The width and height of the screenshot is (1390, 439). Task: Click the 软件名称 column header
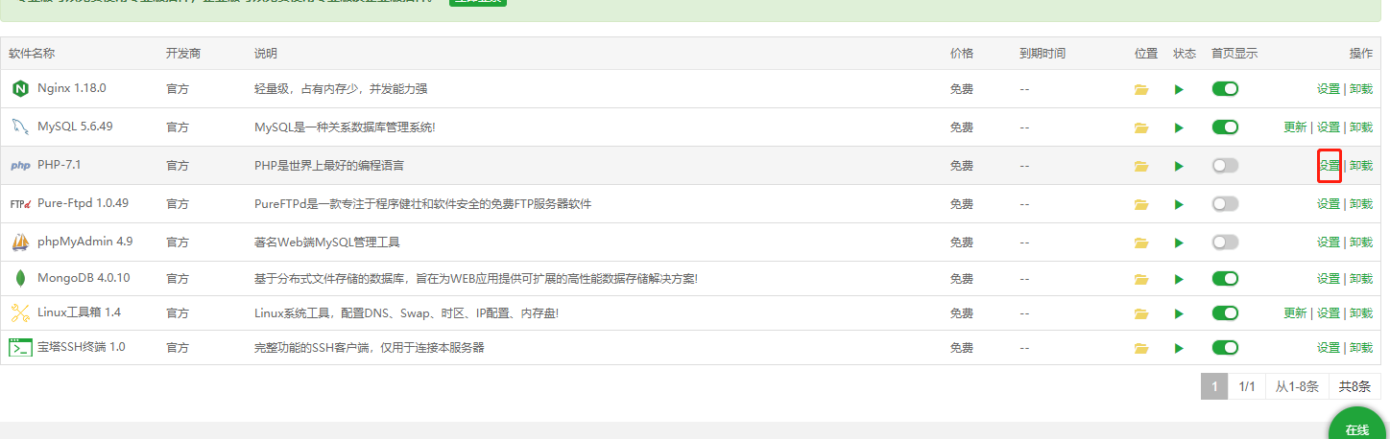click(x=33, y=54)
